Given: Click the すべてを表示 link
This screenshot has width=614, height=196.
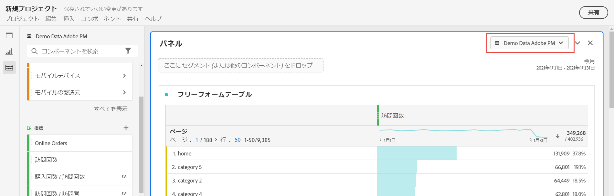Looking at the screenshot, I should 111,109.
